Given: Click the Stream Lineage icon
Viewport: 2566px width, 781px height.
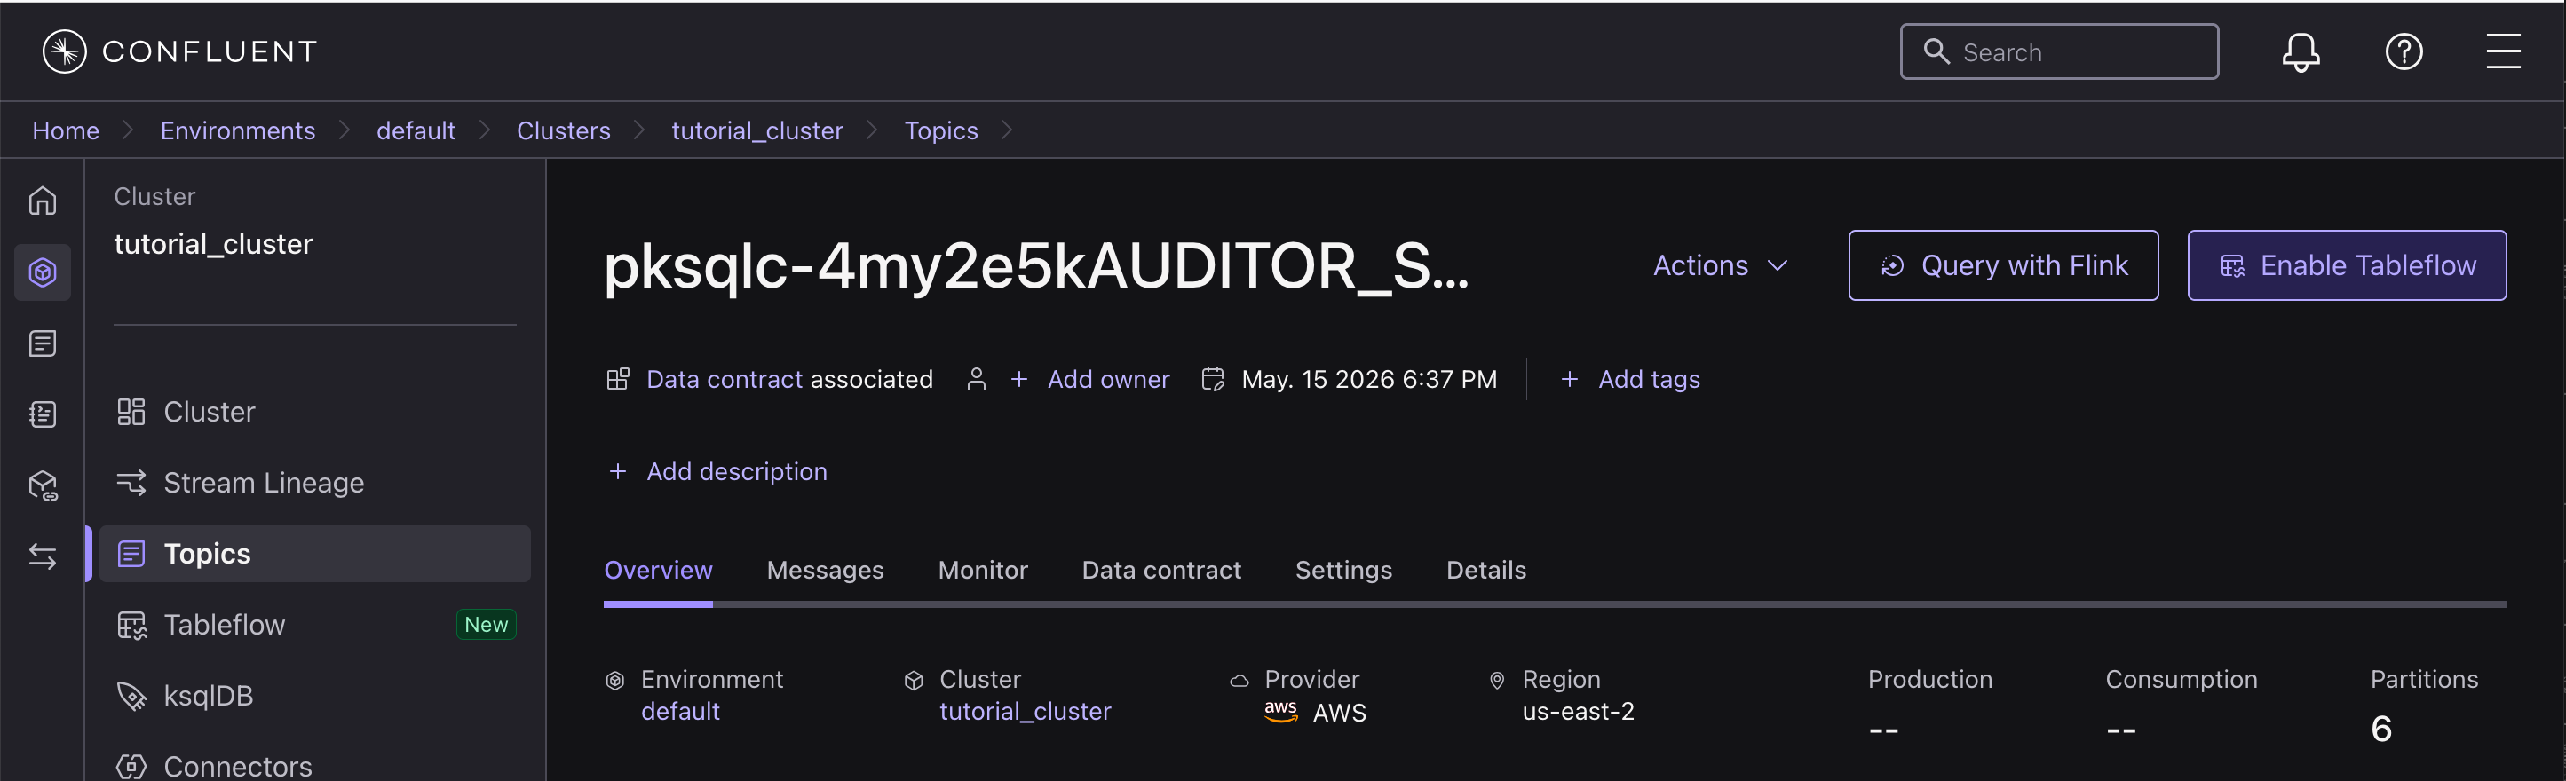Looking at the screenshot, I should tap(131, 482).
